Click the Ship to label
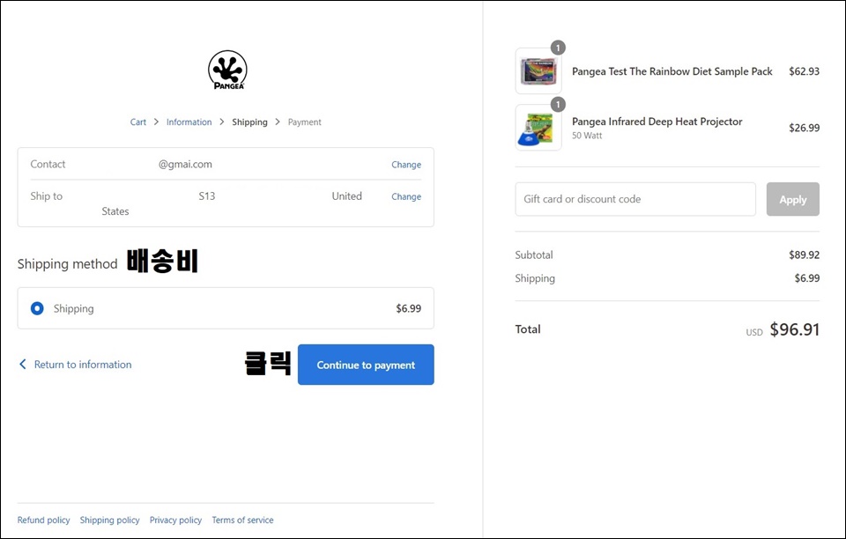846x539 pixels. click(x=47, y=196)
